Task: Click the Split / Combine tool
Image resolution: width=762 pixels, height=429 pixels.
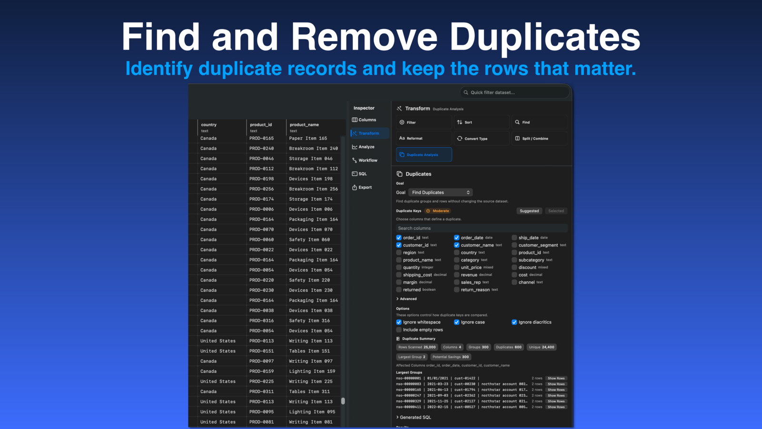Action: click(540, 139)
